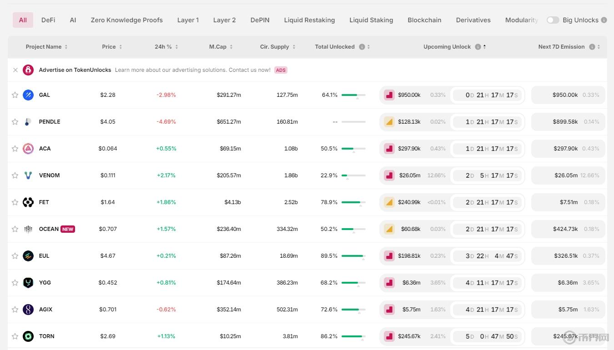Choose the Liquid Staking tab

click(371, 20)
